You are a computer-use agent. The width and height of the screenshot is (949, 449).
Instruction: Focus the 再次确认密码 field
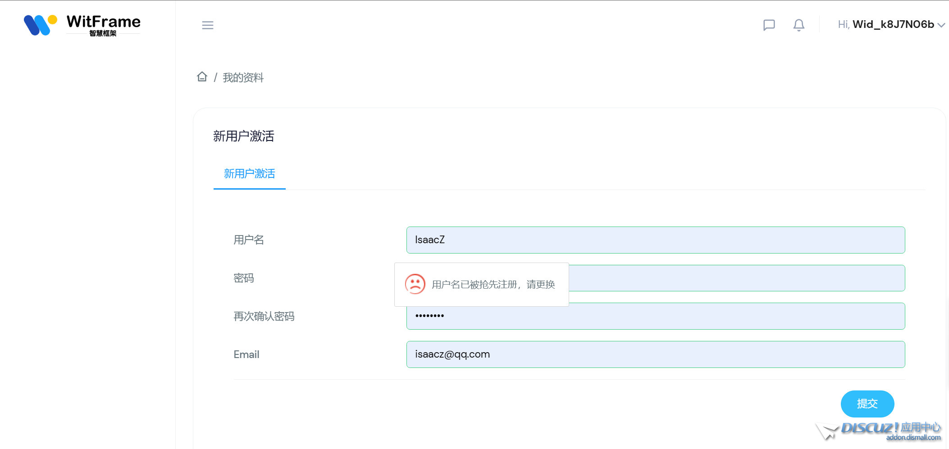pos(656,316)
